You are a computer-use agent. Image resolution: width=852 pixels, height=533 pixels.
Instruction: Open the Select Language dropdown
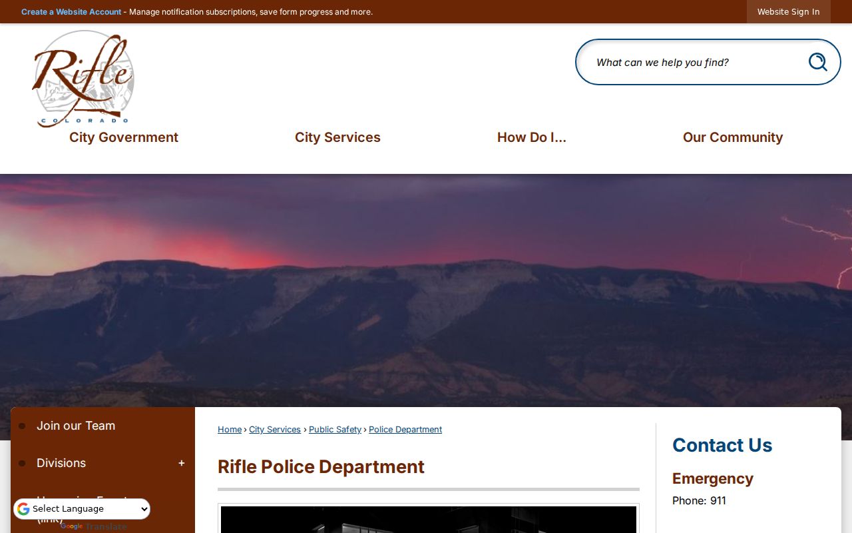coord(82,509)
